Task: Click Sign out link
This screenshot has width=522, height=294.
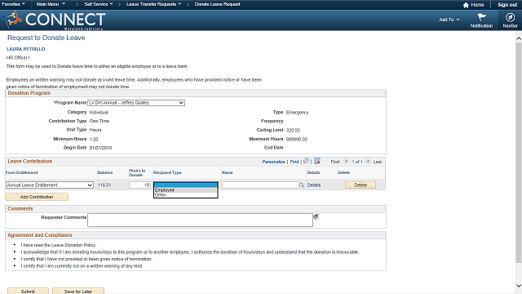Action: click(x=507, y=5)
